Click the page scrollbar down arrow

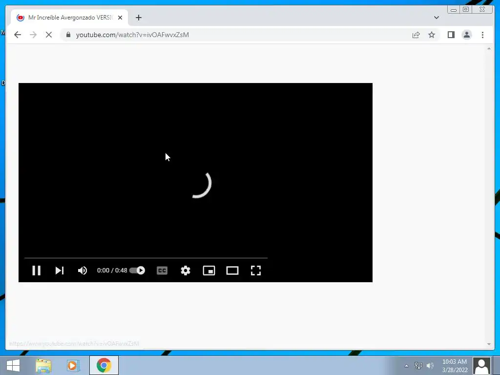(x=489, y=344)
